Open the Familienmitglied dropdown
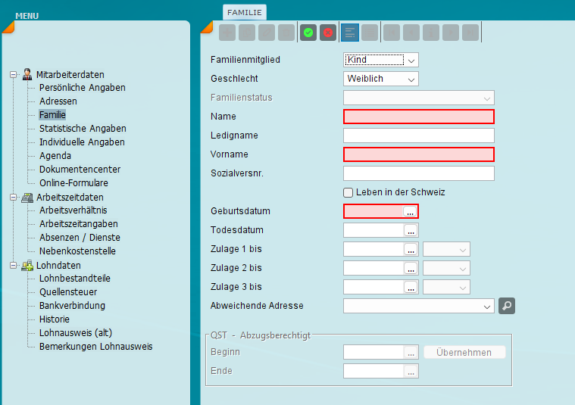Viewport: 575px width, 405px height. 380,60
